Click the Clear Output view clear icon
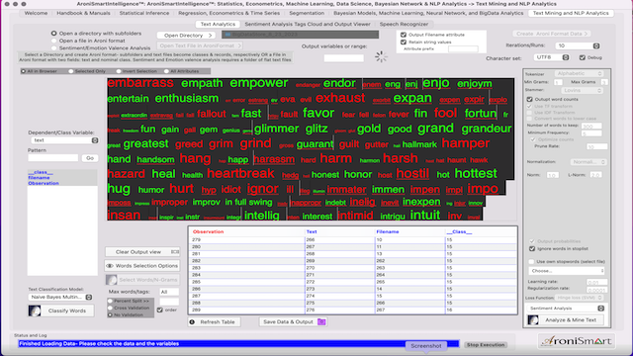The width and height of the screenshot is (633, 356). tap(175, 252)
